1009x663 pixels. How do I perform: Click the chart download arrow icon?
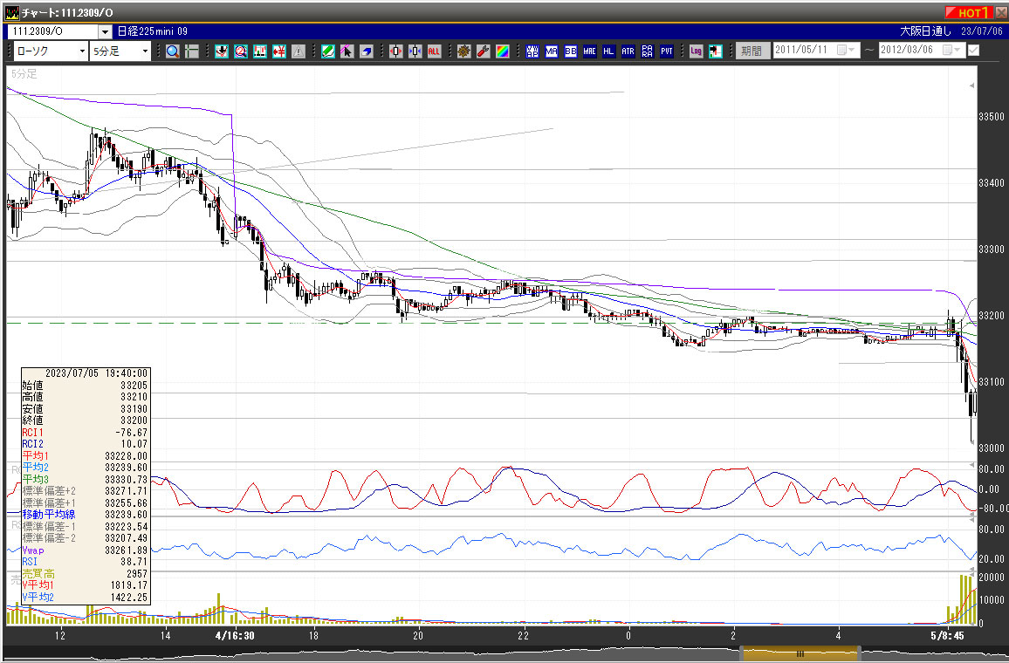(x=222, y=51)
